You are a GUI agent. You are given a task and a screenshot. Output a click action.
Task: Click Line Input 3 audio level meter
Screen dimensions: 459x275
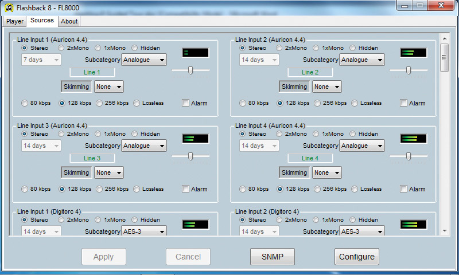coord(196,139)
